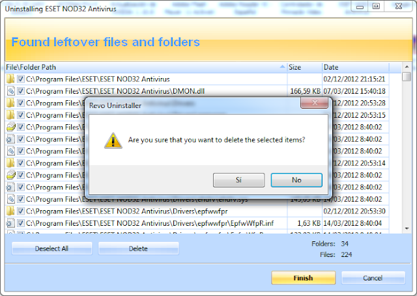
Task: Uncheck the epfwwfpr folder checkbox
Action: click(x=21, y=211)
